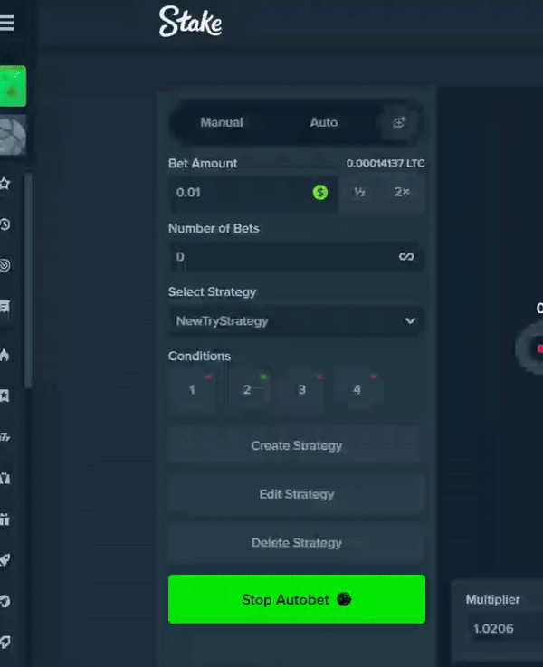Click the Edit Strategy button
This screenshot has width=543, height=667.
point(296,494)
